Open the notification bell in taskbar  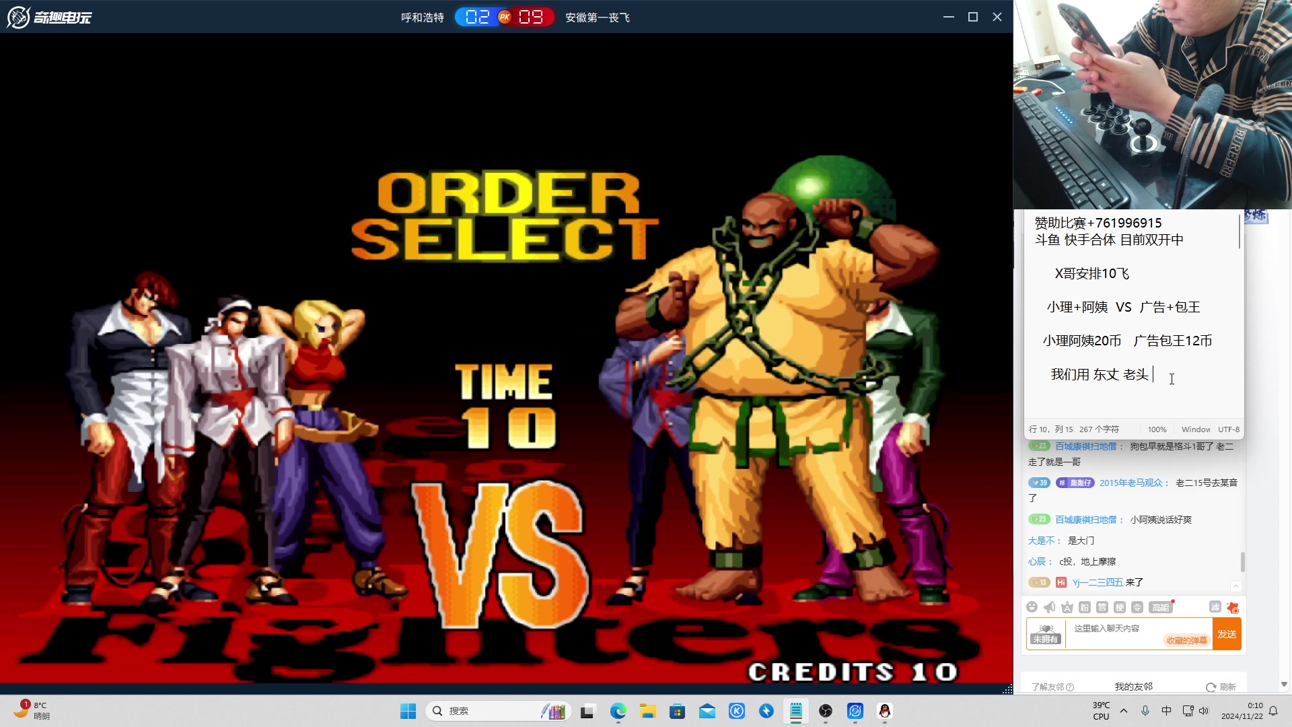click(1273, 711)
